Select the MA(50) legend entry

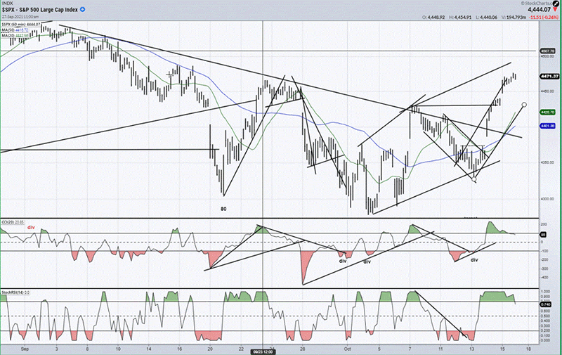point(15,30)
